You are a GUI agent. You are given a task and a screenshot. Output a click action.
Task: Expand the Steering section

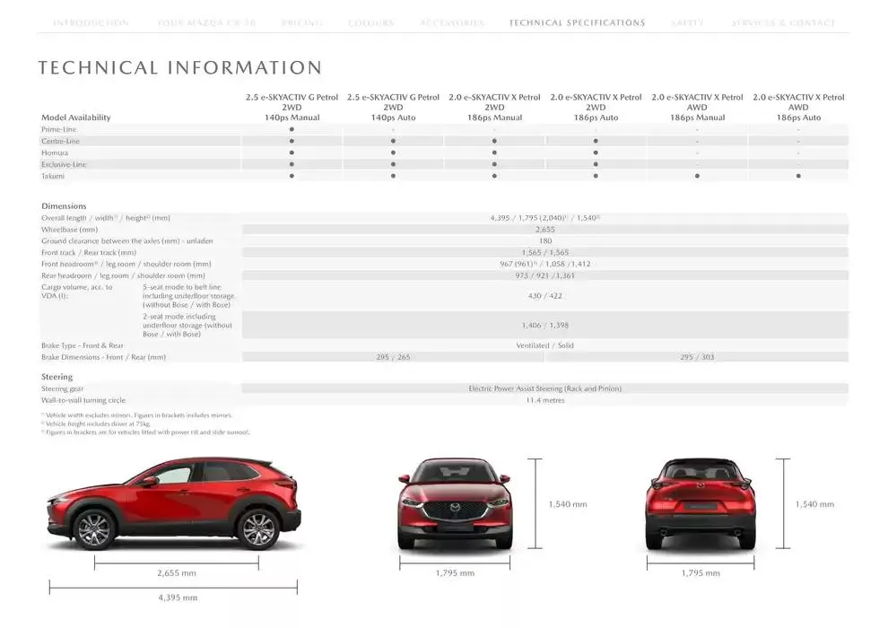click(56, 377)
